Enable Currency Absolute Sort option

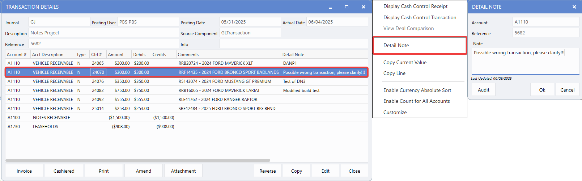pos(417,90)
